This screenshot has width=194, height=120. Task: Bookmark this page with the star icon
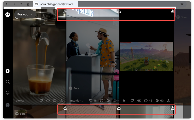182,4
